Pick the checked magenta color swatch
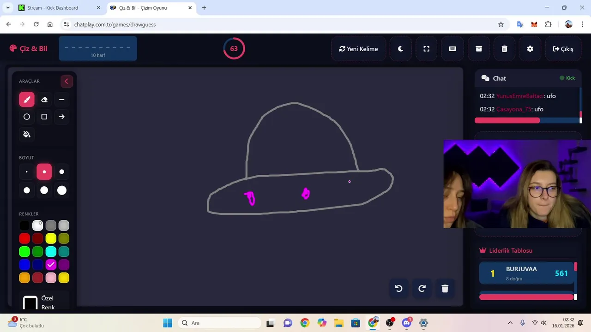Image resolution: width=591 pixels, height=332 pixels. tap(51, 265)
